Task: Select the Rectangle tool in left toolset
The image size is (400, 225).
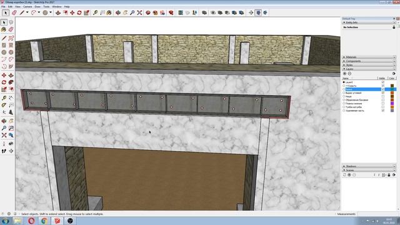Action: tap(4, 45)
